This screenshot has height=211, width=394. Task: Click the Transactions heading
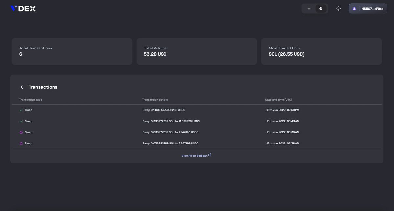[43, 87]
